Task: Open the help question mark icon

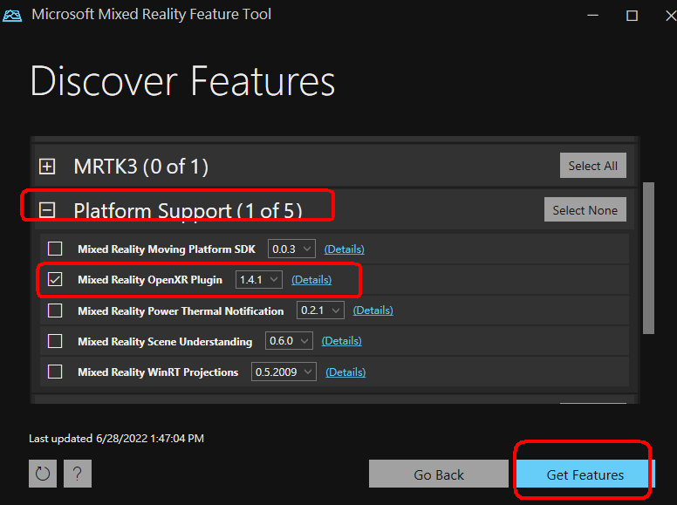Action: [78, 474]
